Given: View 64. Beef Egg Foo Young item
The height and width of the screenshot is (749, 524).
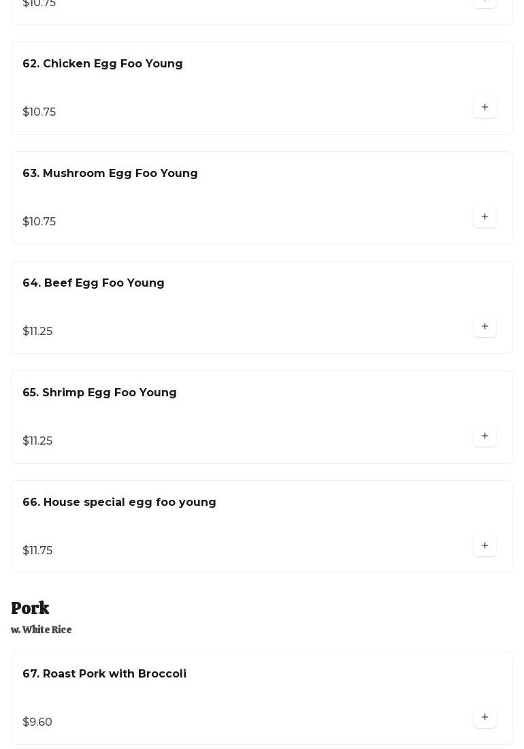Looking at the screenshot, I should 93,283.
